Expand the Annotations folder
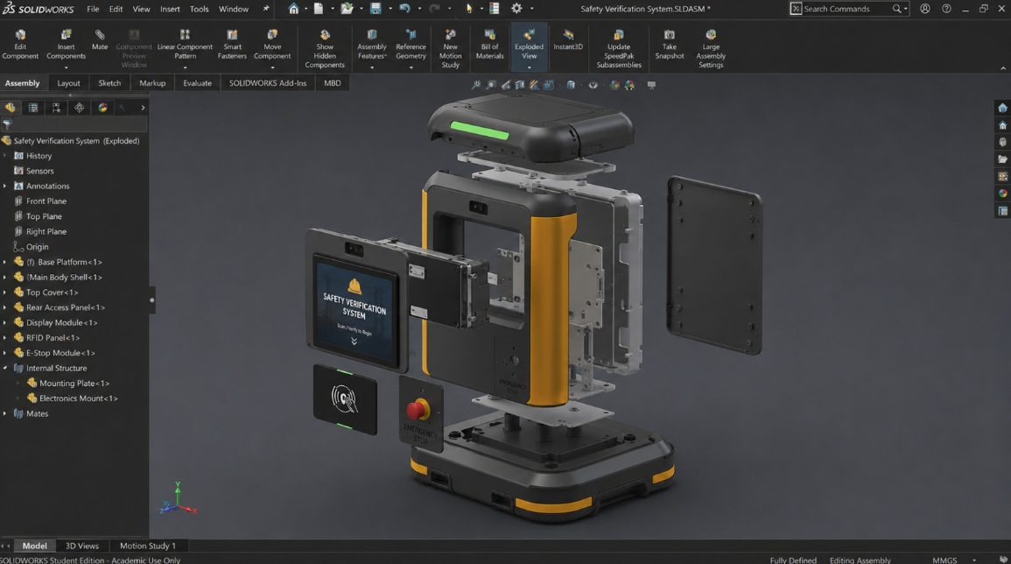The height and width of the screenshot is (564, 1011). pos(5,186)
